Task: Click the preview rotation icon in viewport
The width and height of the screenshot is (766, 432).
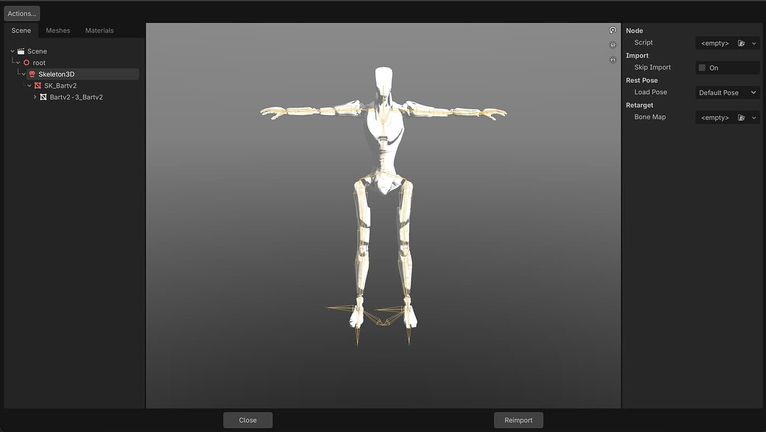Action: (613, 30)
